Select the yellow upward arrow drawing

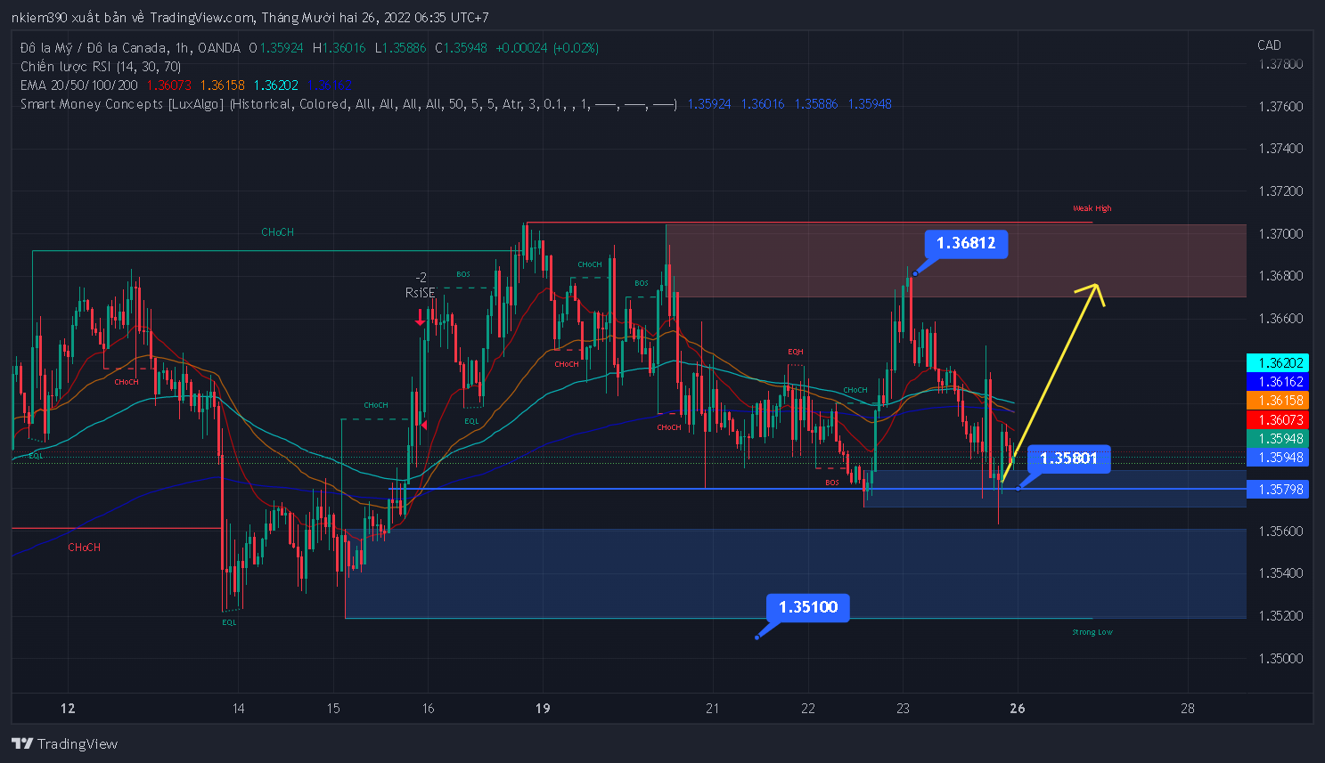[x=1052, y=383]
